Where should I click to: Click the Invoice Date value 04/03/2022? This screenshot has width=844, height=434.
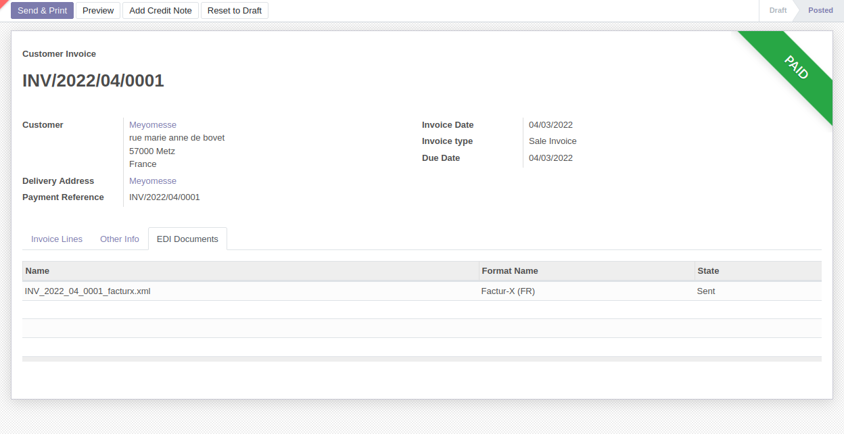[550, 125]
